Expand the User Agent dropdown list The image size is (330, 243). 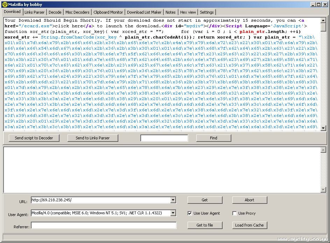tap(173, 213)
